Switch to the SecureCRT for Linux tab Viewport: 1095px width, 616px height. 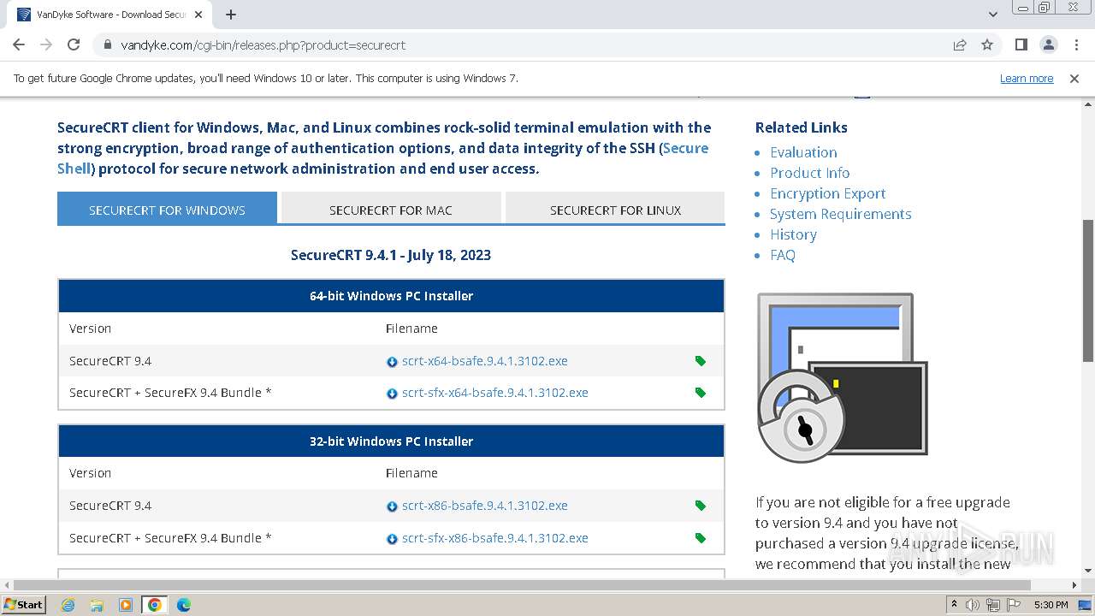[615, 209]
